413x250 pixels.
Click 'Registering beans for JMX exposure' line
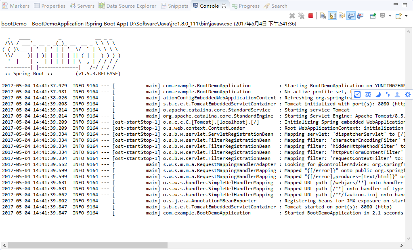point(203,201)
